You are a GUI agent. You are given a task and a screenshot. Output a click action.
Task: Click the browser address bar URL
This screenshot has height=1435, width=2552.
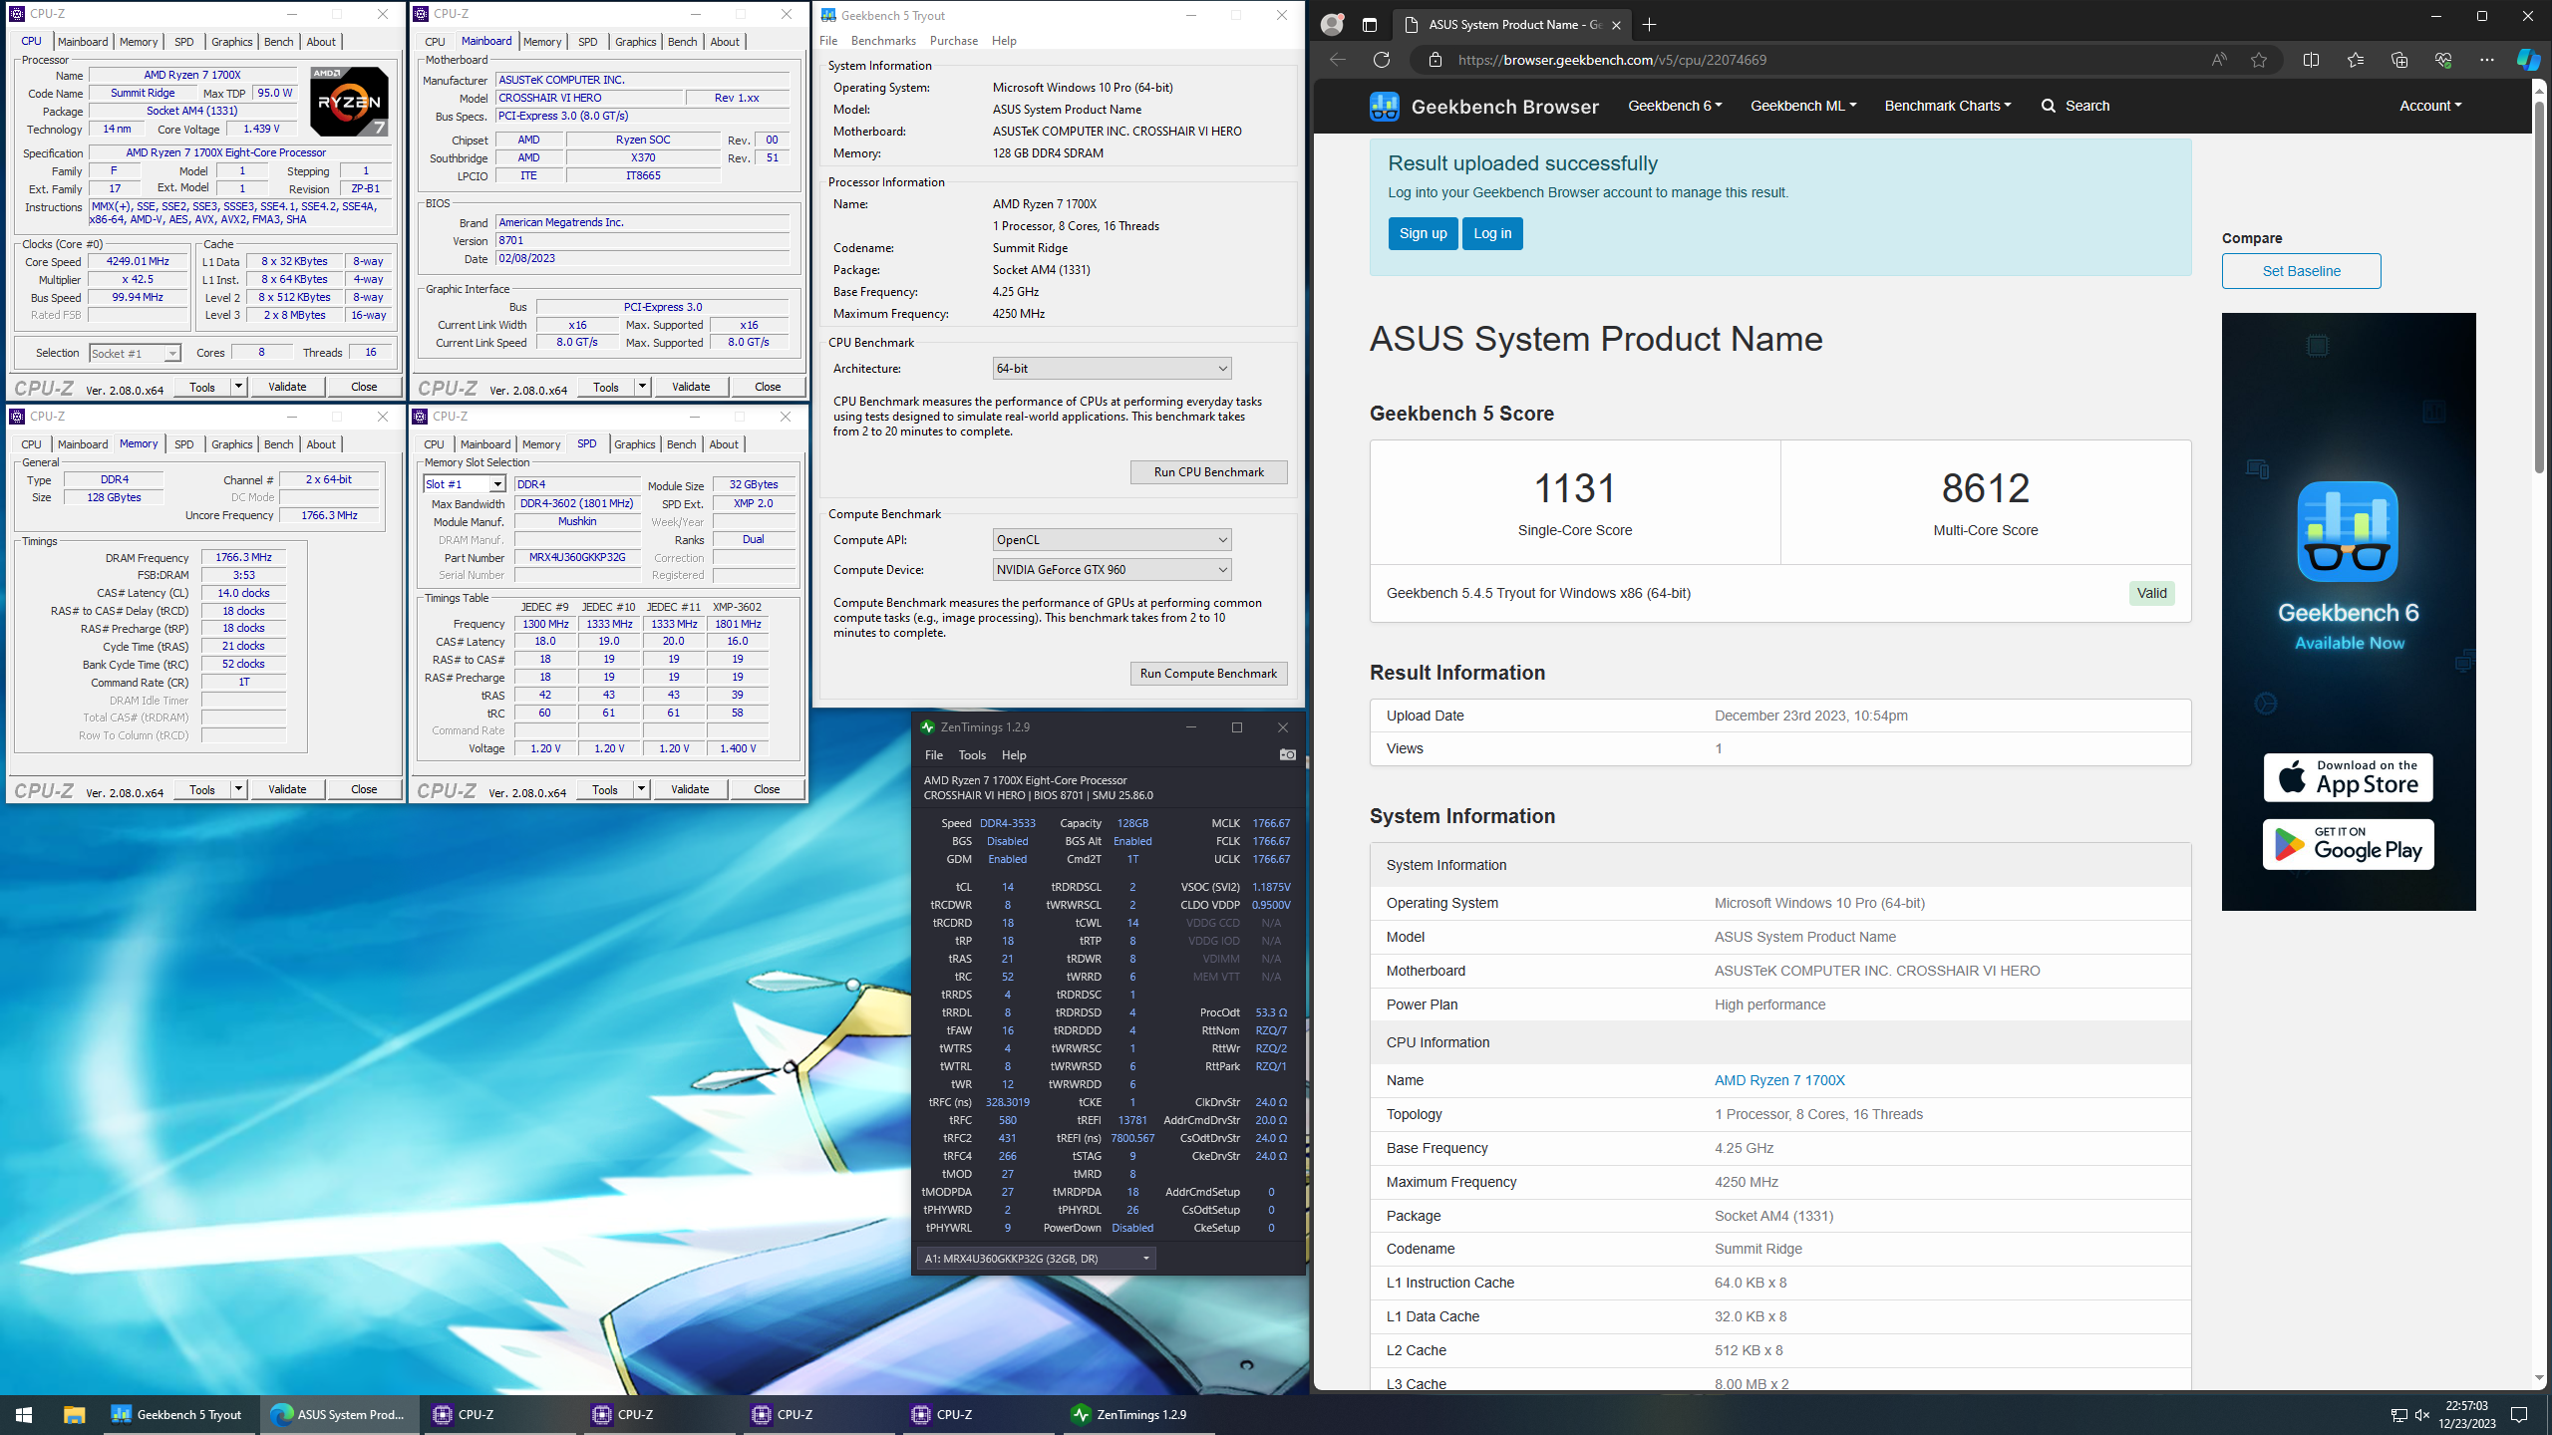click(1612, 60)
